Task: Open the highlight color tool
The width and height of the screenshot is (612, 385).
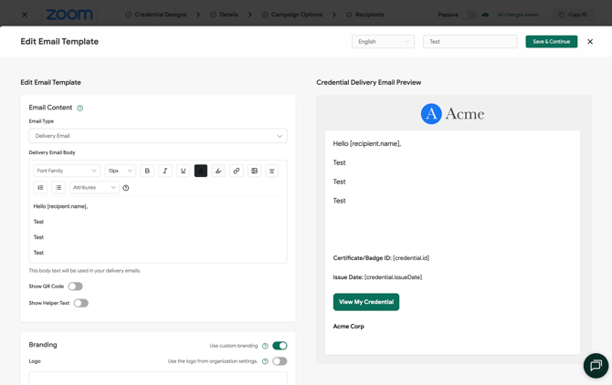Action: click(218, 171)
